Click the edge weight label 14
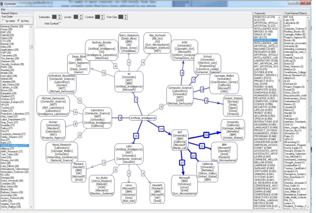Screen dimensions: 316x213 (161, 129)
